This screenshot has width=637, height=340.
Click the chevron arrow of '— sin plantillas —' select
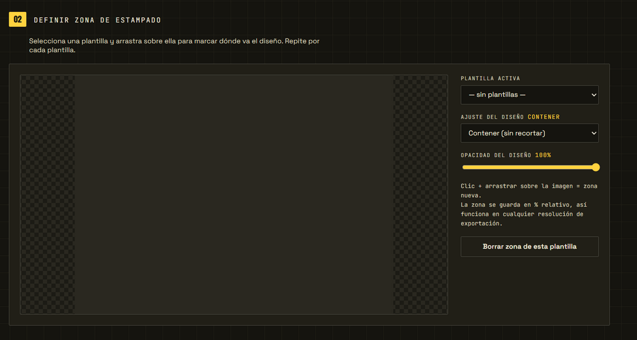[x=593, y=95]
